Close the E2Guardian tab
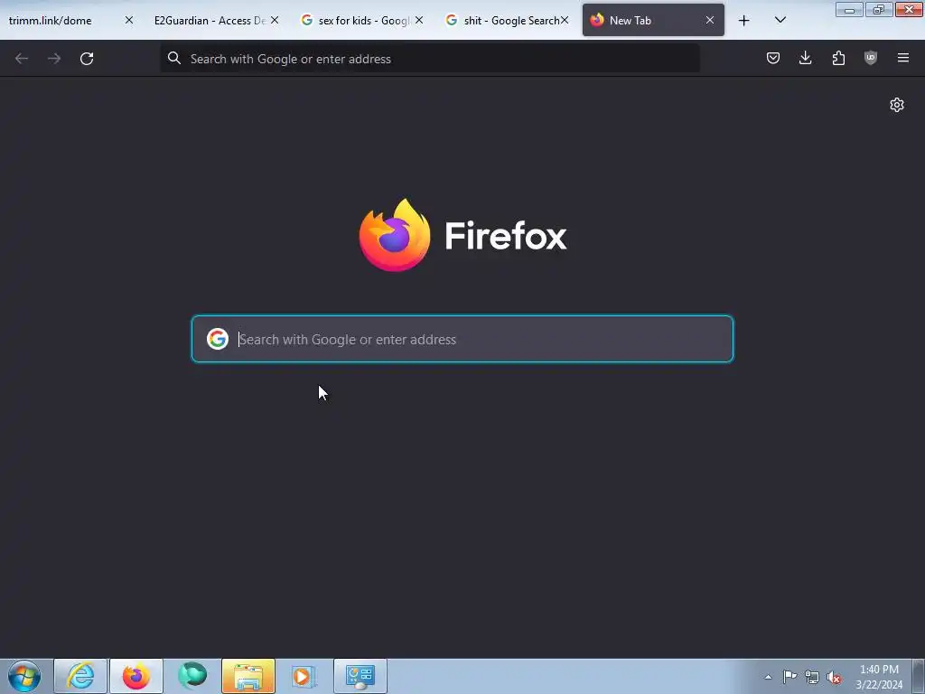This screenshot has width=925, height=694. (x=275, y=20)
